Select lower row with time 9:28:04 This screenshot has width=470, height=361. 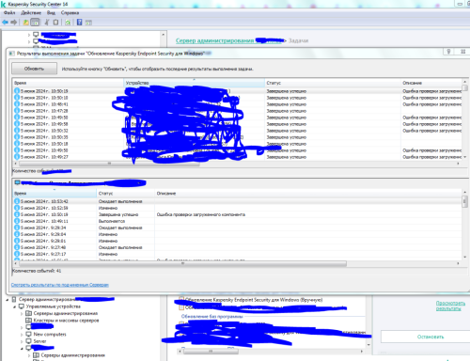coord(237,234)
